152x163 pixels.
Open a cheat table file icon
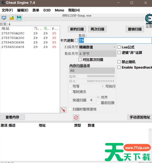(x=12, y=18)
